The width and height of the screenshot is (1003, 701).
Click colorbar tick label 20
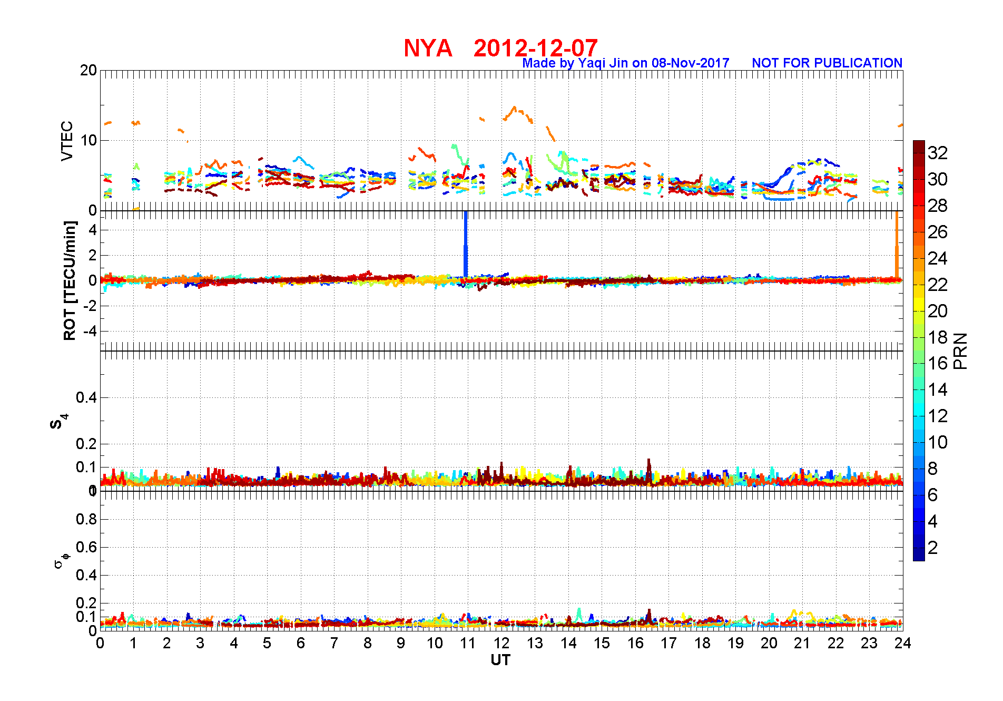938,311
